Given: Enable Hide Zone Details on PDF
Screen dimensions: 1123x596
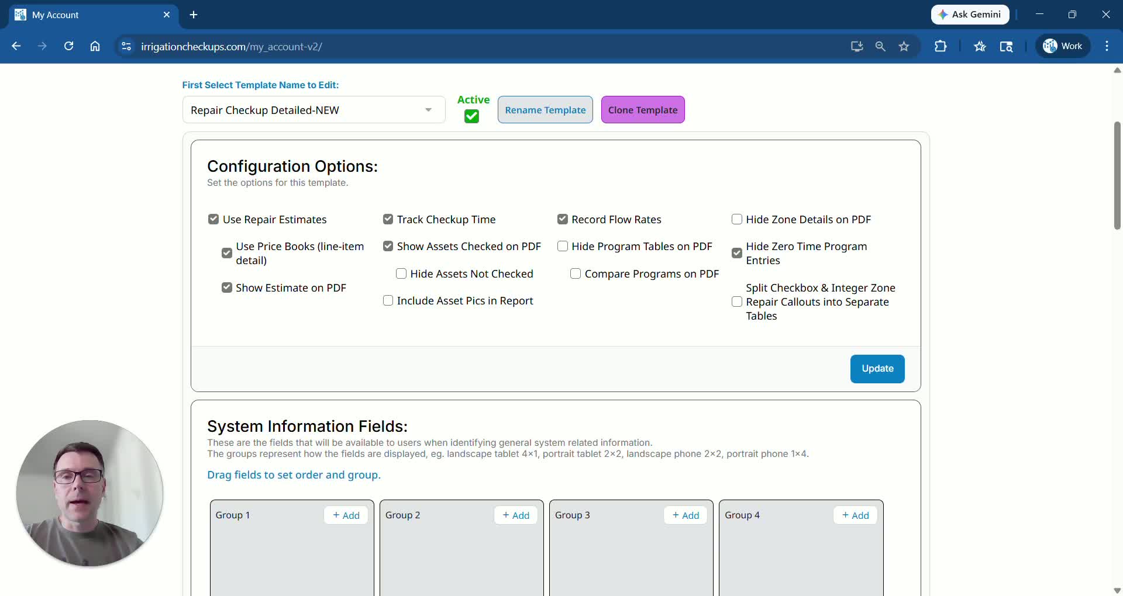Looking at the screenshot, I should click(737, 219).
